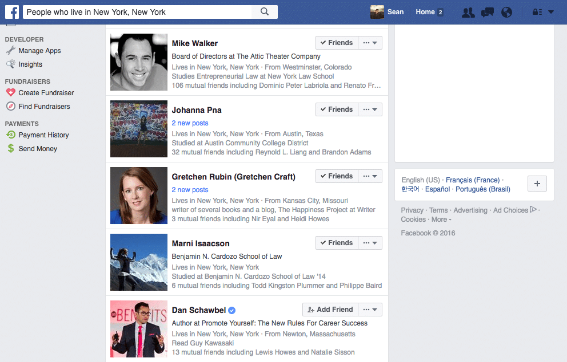The width and height of the screenshot is (567, 362).
Task: Click the Facebook logo icon
Action: click(12, 12)
